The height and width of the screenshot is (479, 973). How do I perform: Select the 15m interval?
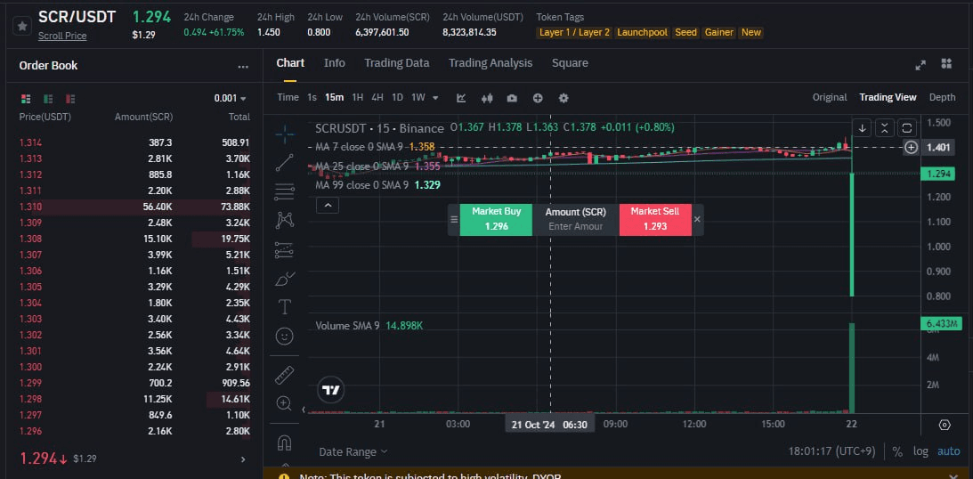tap(335, 97)
